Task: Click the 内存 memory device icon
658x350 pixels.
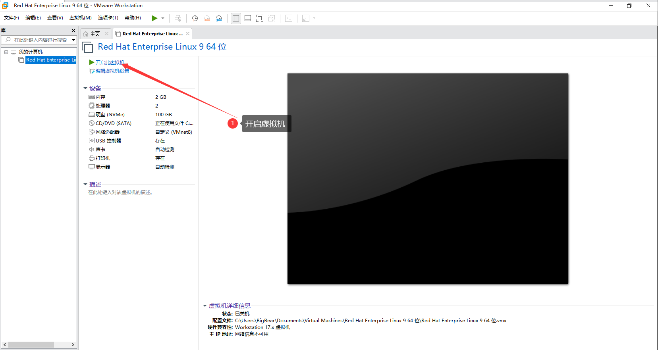Action: 92,97
